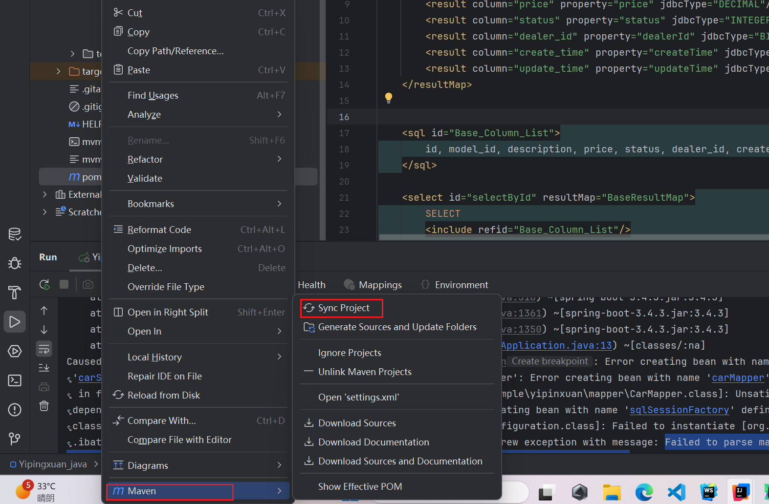Select Sync Project from Maven submenu
Viewport: 769px width, 504px height.
point(343,308)
